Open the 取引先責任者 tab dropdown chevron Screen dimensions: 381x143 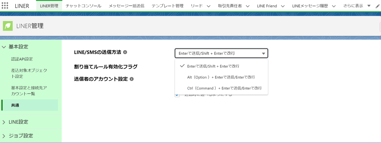[x=247, y=6]
